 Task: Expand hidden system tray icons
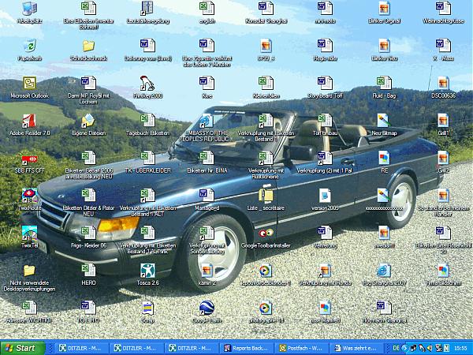(x=405, y=348)
